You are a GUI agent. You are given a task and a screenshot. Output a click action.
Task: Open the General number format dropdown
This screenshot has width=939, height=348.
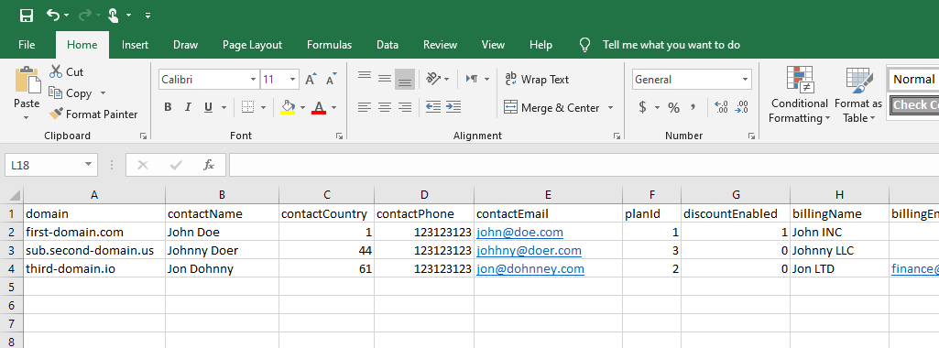pos(745,79)
